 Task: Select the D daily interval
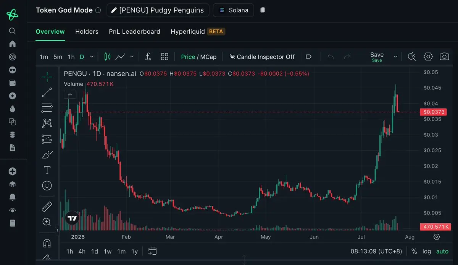pyautogui.click(x=82, y=57)
